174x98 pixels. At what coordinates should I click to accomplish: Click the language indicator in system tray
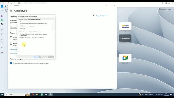click(161, 94)
